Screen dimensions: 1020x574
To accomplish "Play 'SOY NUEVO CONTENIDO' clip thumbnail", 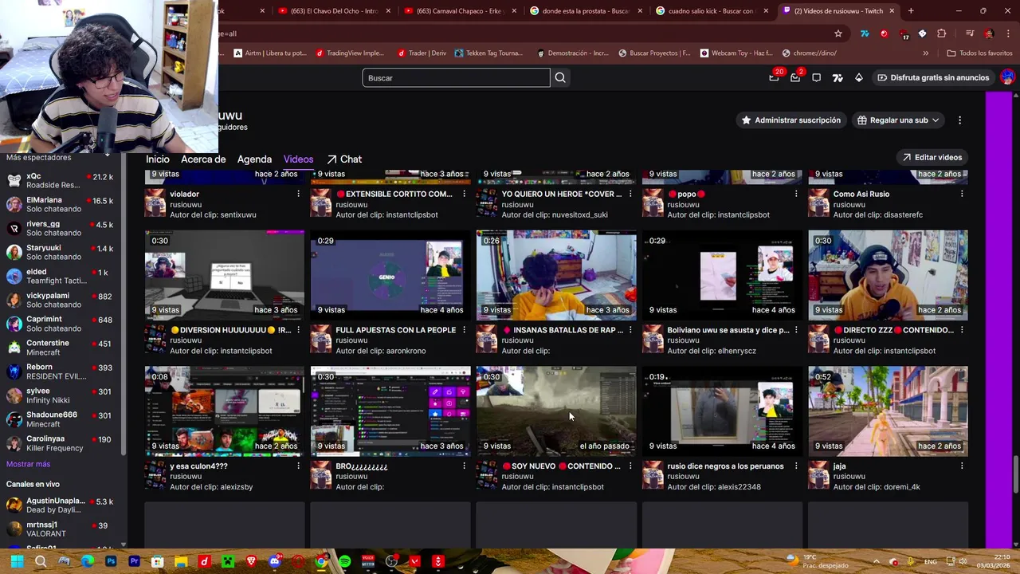I will (556, 411).
